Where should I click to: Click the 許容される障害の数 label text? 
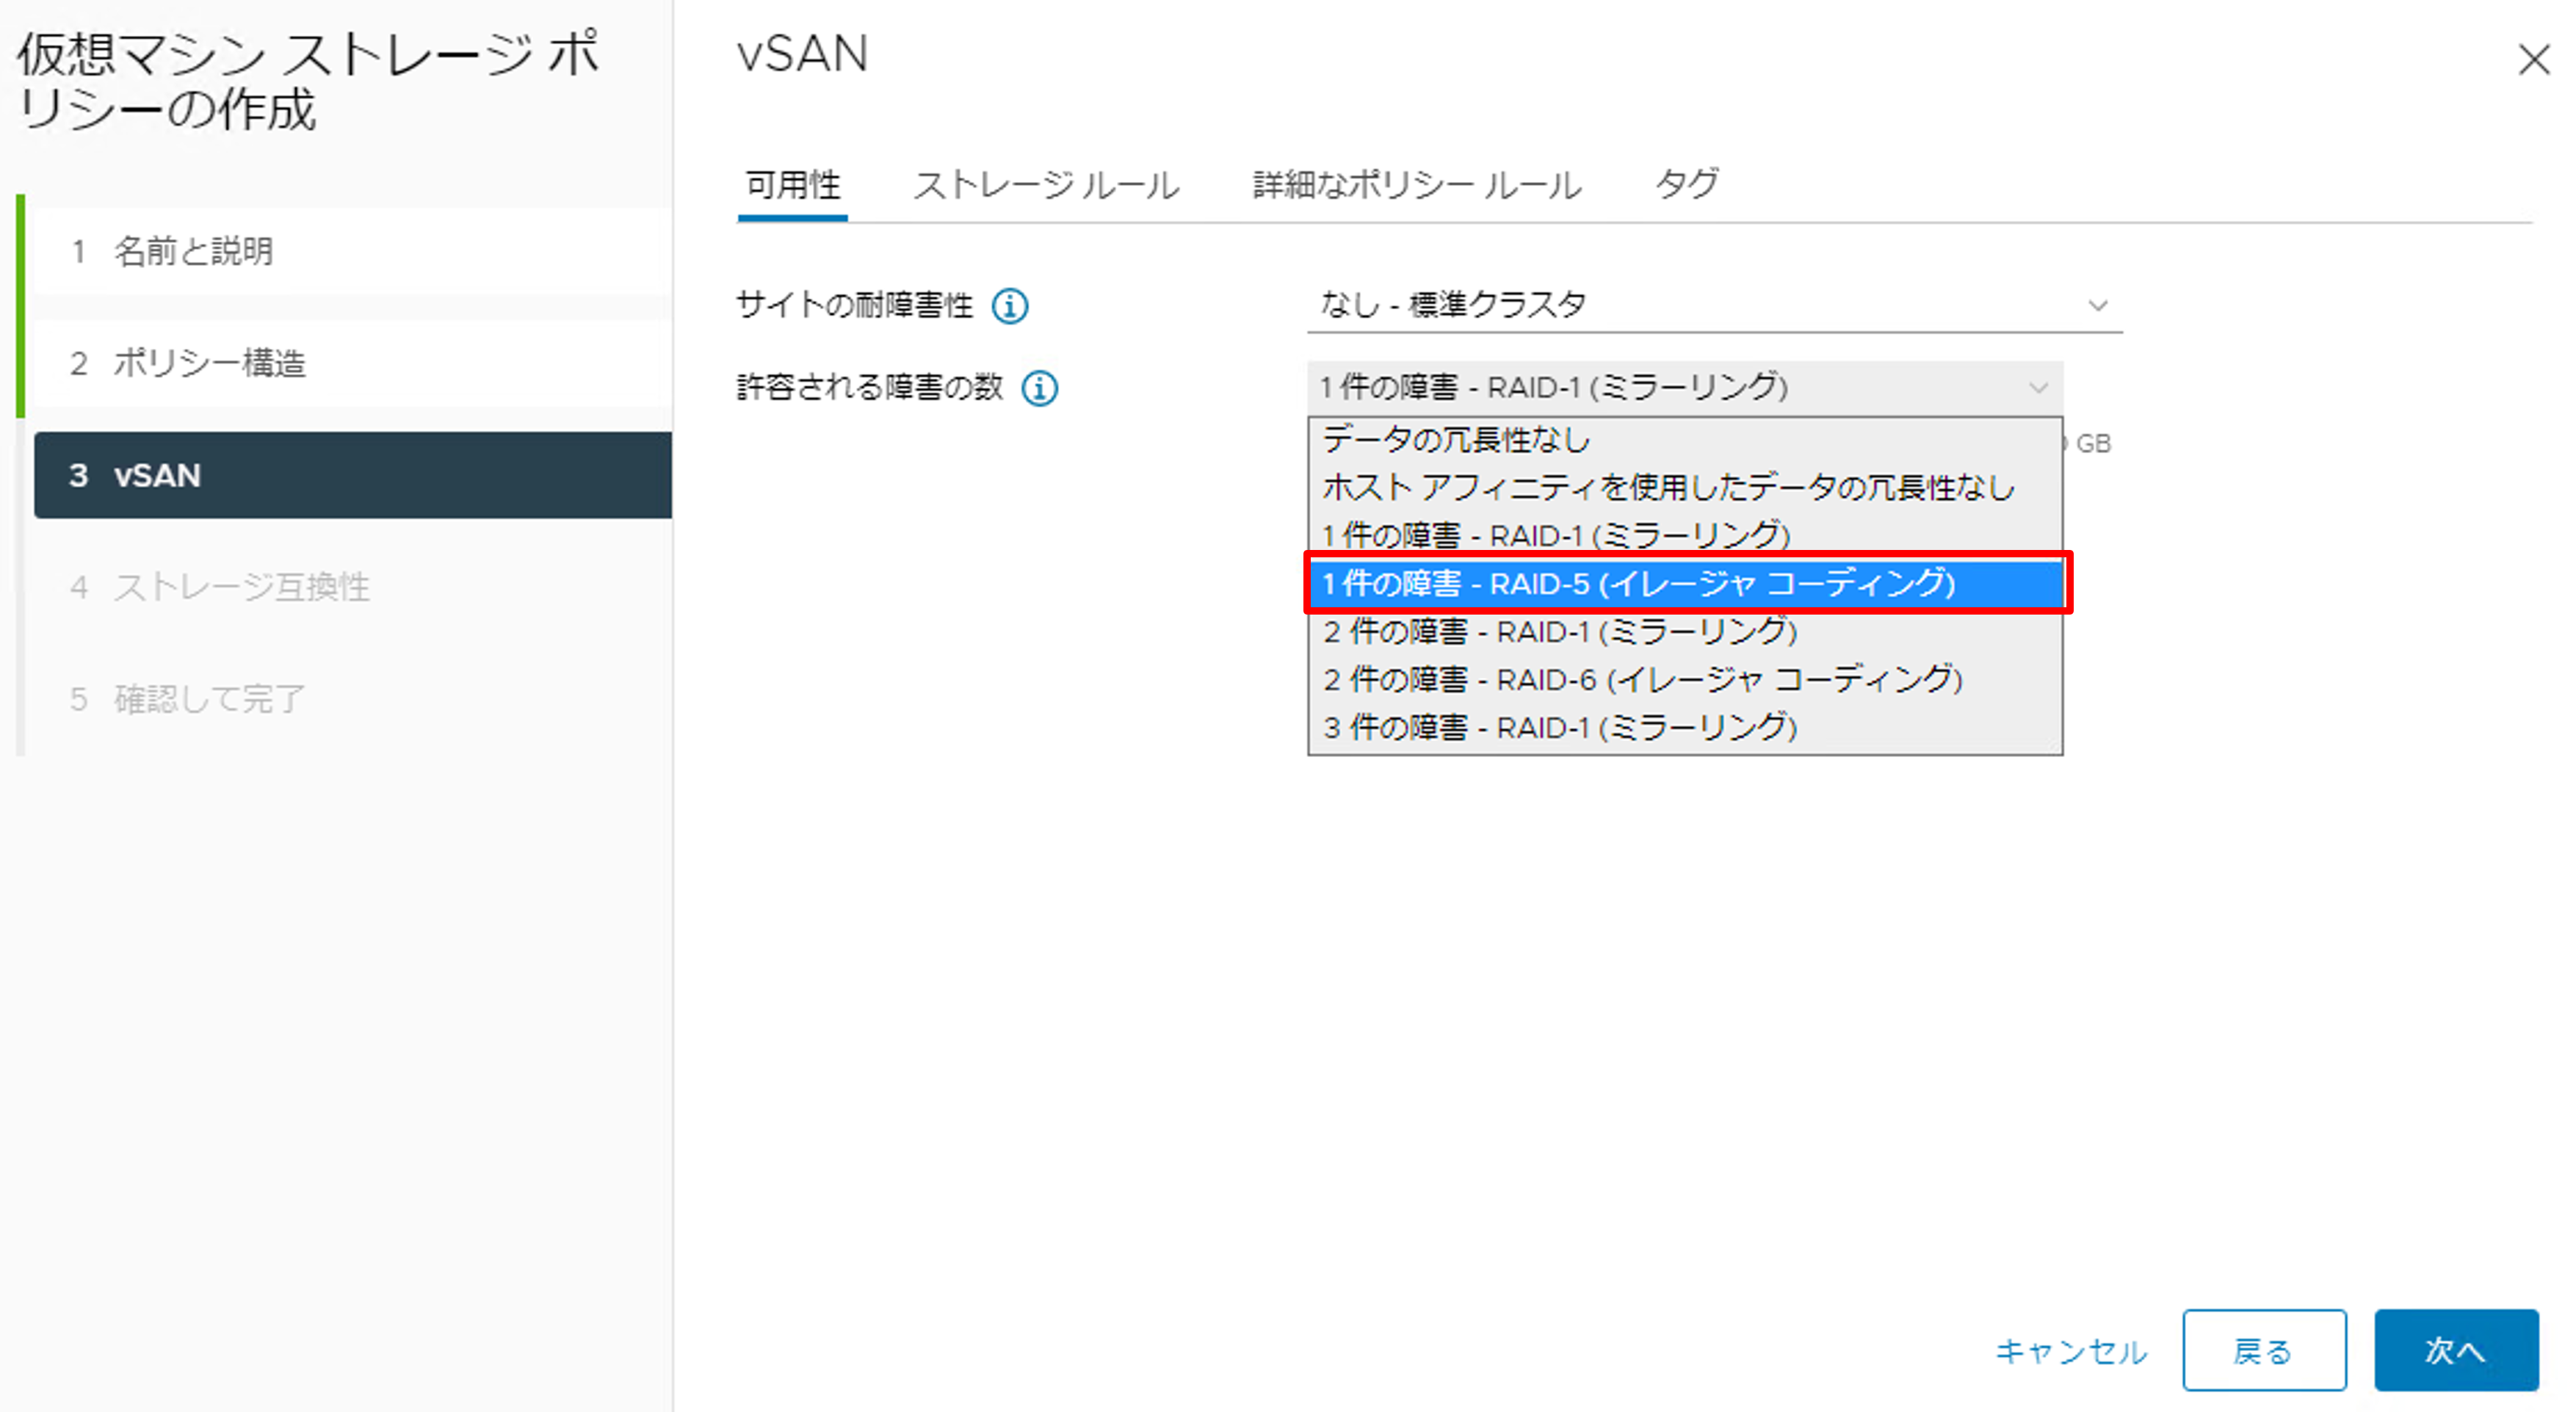(870, 387)
